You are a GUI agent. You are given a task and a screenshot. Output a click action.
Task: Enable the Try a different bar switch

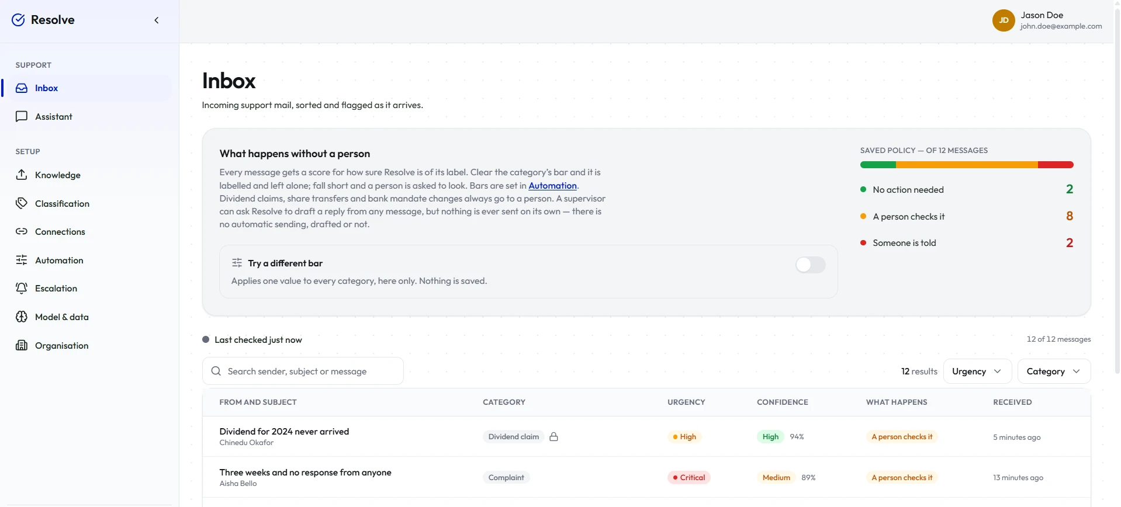(x=810, y=265)
